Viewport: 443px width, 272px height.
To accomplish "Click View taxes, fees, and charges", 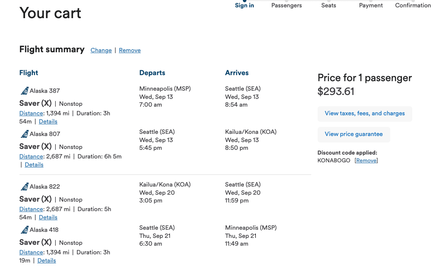I will (x=365, y=113).
